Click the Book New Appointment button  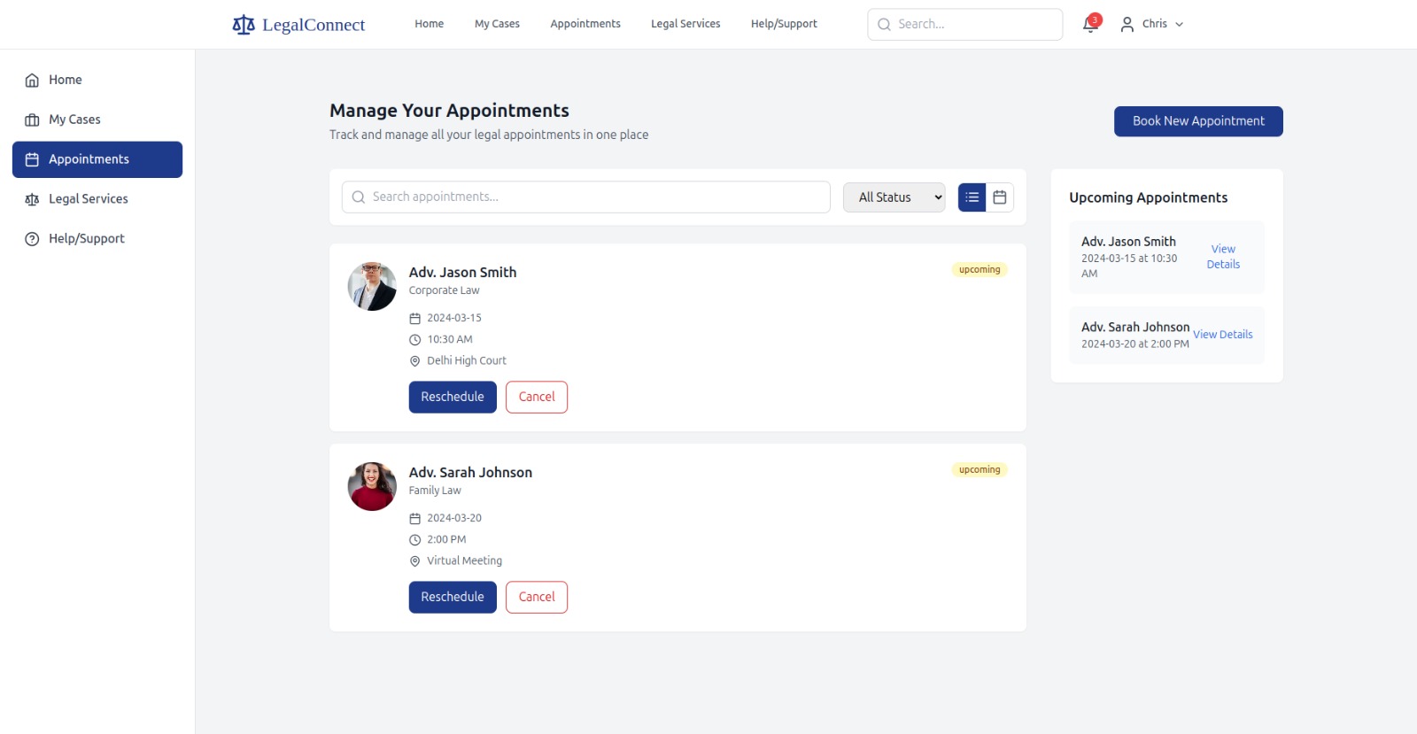[x=1198, y=121]
